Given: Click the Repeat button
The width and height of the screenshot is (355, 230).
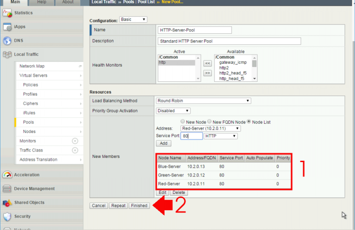Looking at the screenshot, I should coord(118,206).
